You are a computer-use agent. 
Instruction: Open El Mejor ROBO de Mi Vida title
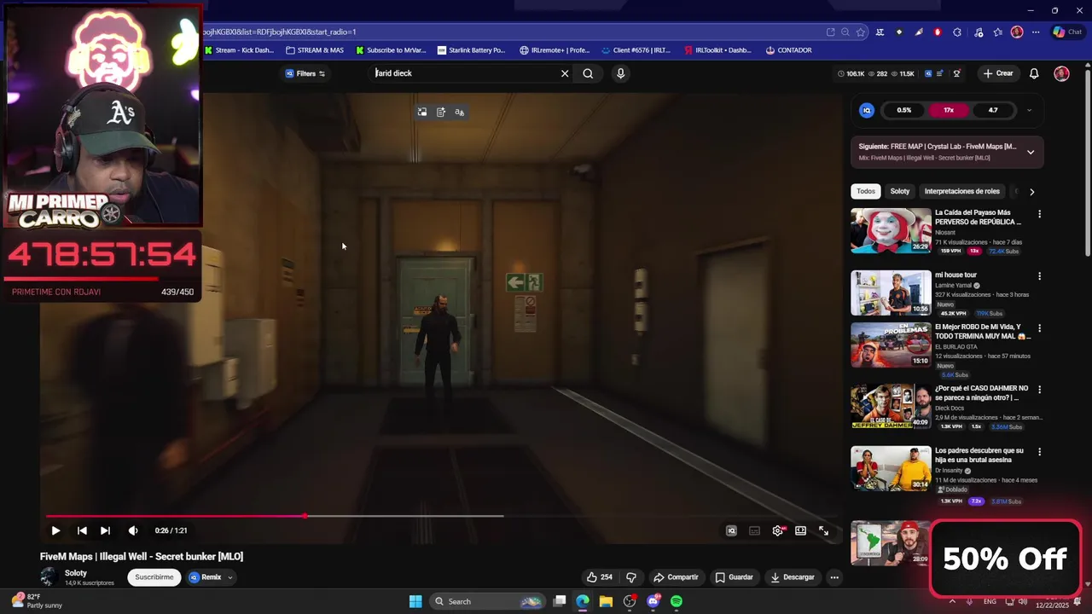point(983,332)
